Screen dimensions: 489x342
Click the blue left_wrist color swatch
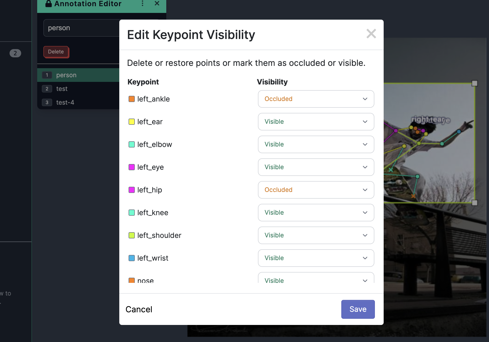coord(132,258)
